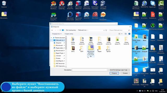Open the BUH shortcut in the file dialog

(x=82, y=49)
